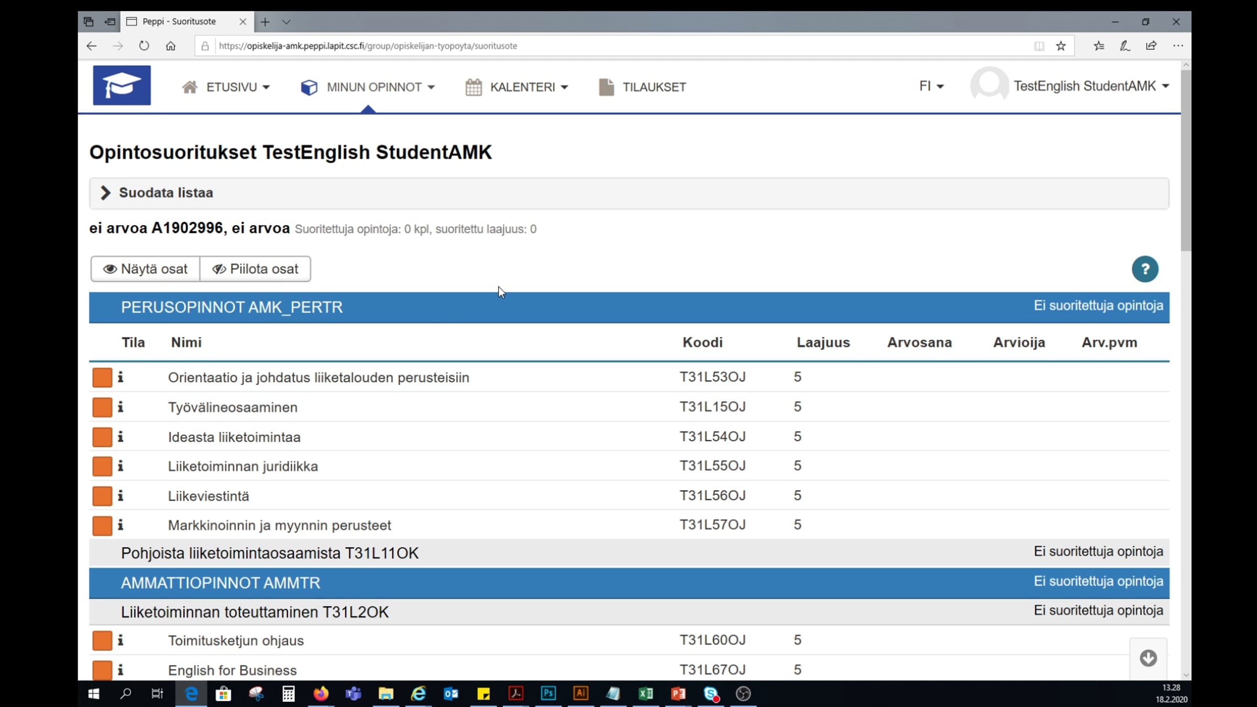Open Microsoft Teams from the taskbar
The width and height of the screenshot is (1257, 707).
point(354,694)
